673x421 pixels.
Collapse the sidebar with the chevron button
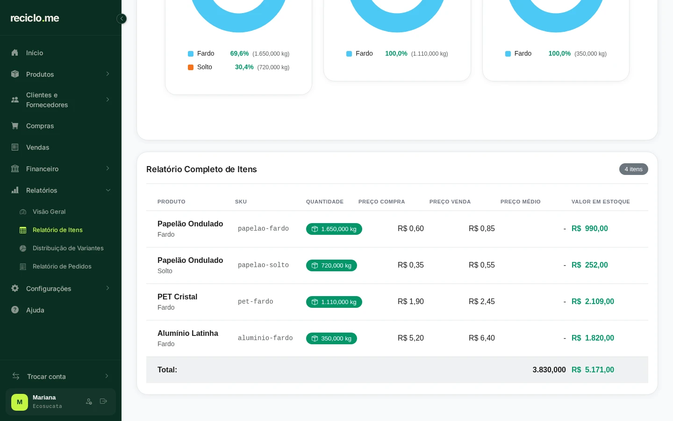point(122,19)
